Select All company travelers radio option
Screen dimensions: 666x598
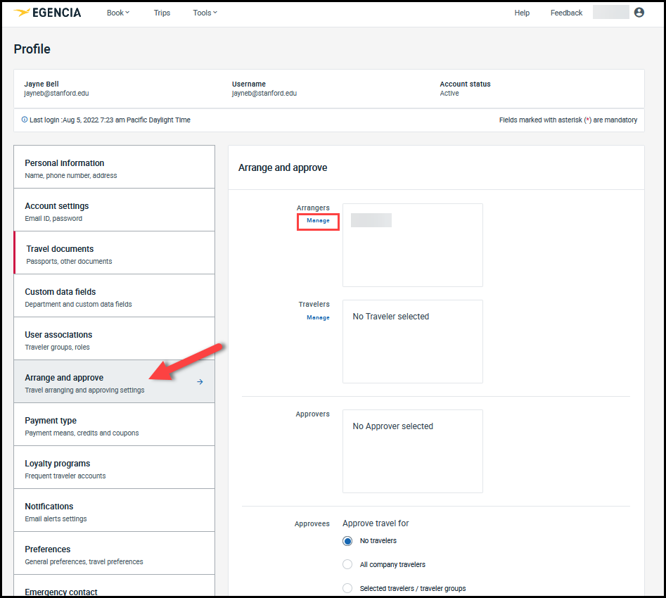[347, 564]
